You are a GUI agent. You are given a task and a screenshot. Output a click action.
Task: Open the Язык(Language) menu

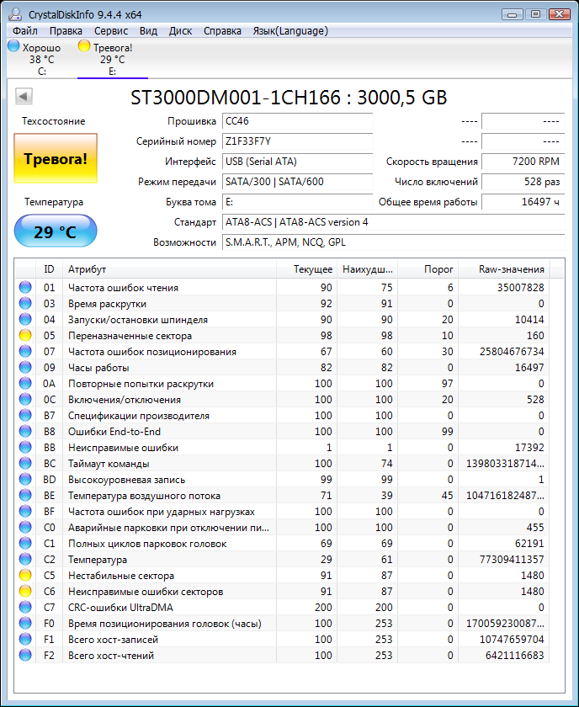[290, 31]
